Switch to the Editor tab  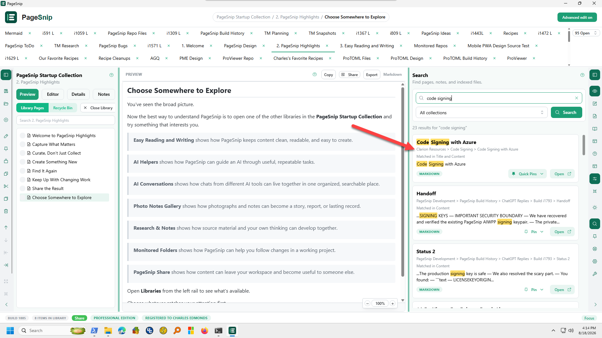(x=53, y=94)
